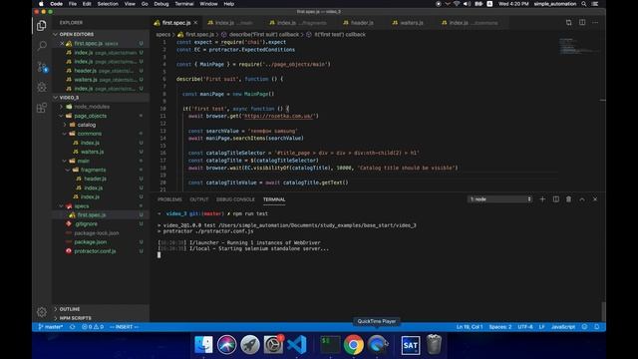Image resolution: width=638 pixels, height=359 pixels.
Task: Click 'Ln 19, Col 1' in status bar
Action: [x=470, y=327]
